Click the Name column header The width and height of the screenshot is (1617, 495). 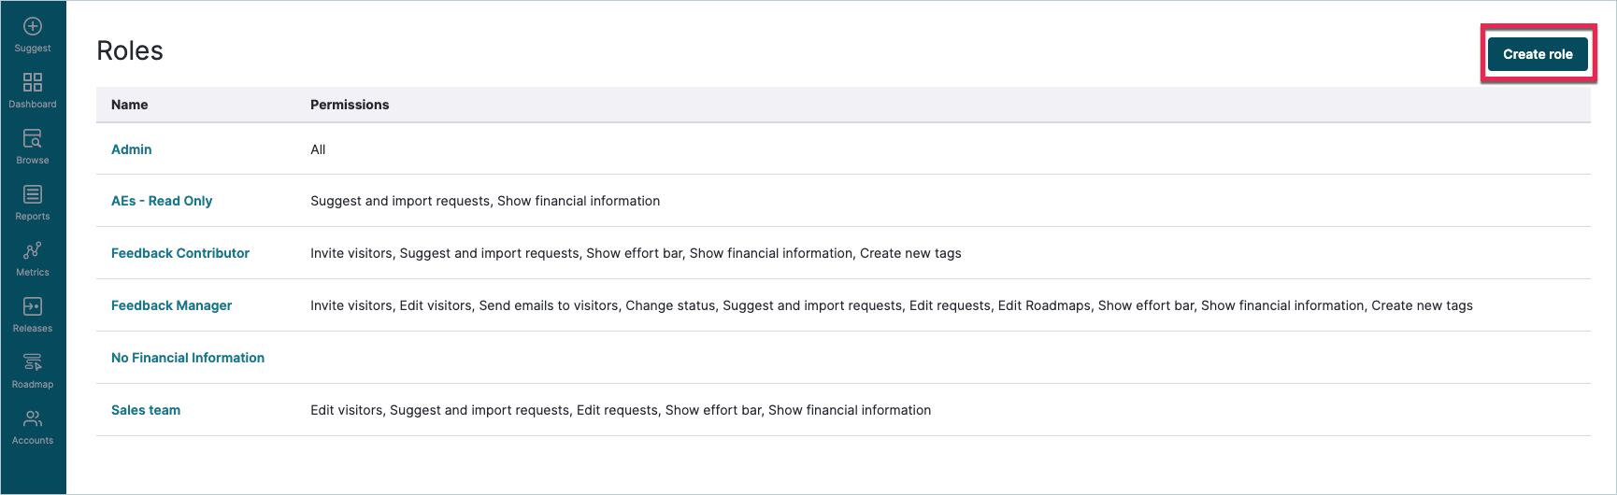click(130, 105)
